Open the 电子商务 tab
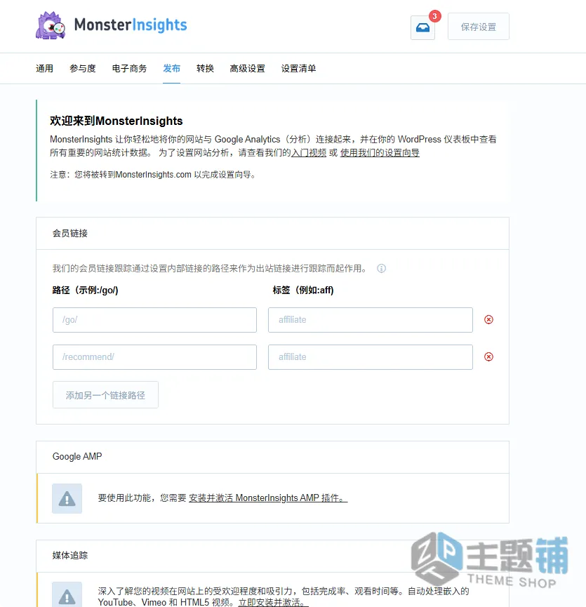The image size is (586, 607). click(129, 69)
